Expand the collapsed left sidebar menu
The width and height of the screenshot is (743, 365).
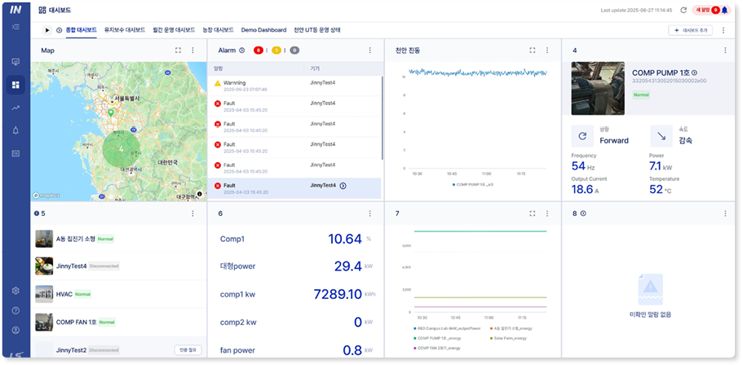(x=15, y=27)
